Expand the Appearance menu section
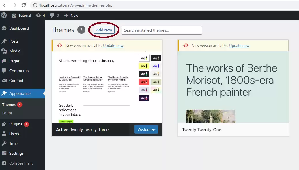This screenshot has height=170, width=299. point(20,93)
